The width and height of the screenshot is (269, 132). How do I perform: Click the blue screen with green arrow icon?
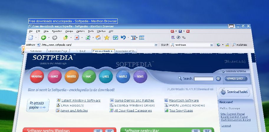[x=115, y=38]
